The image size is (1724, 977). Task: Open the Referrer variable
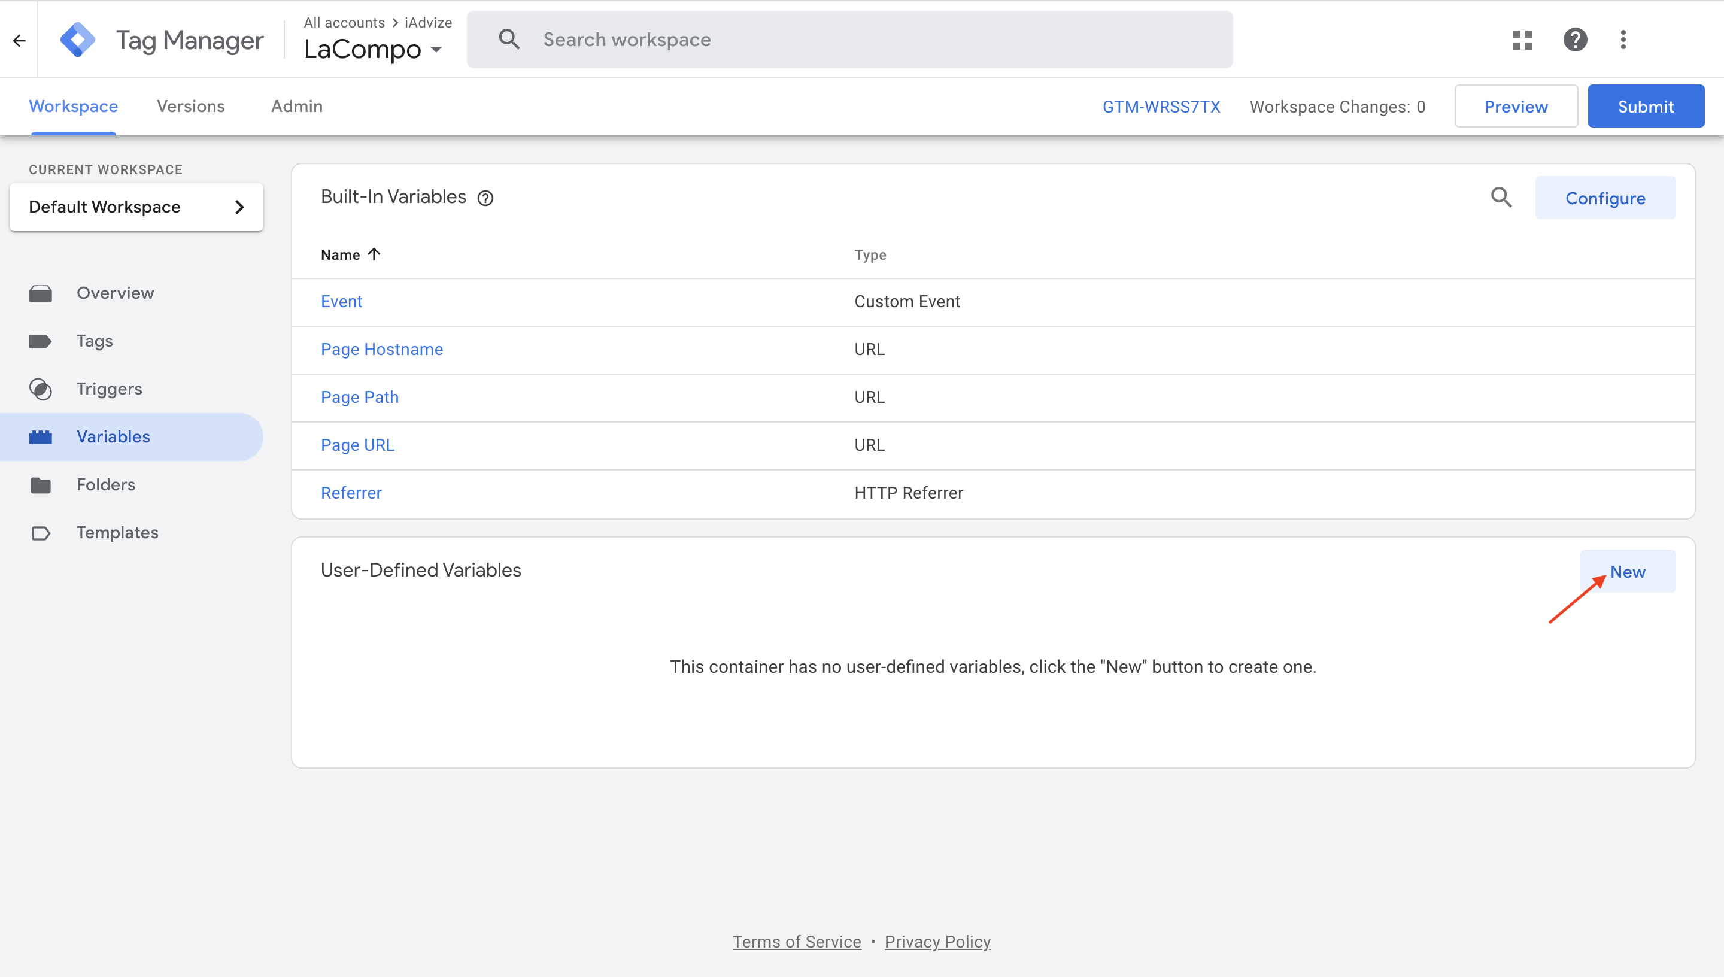[x=351, y=493]
